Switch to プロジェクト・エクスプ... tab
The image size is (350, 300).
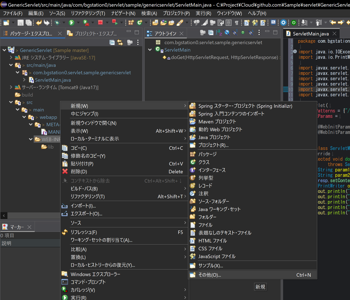[x=92, y=34]
